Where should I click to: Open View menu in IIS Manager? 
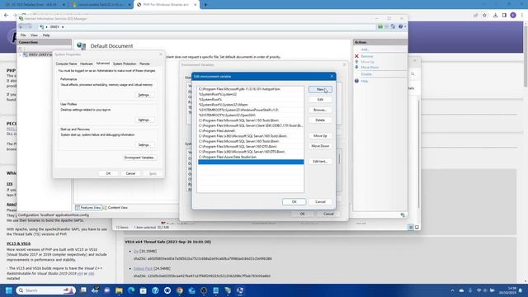click(x=34, y=35)
